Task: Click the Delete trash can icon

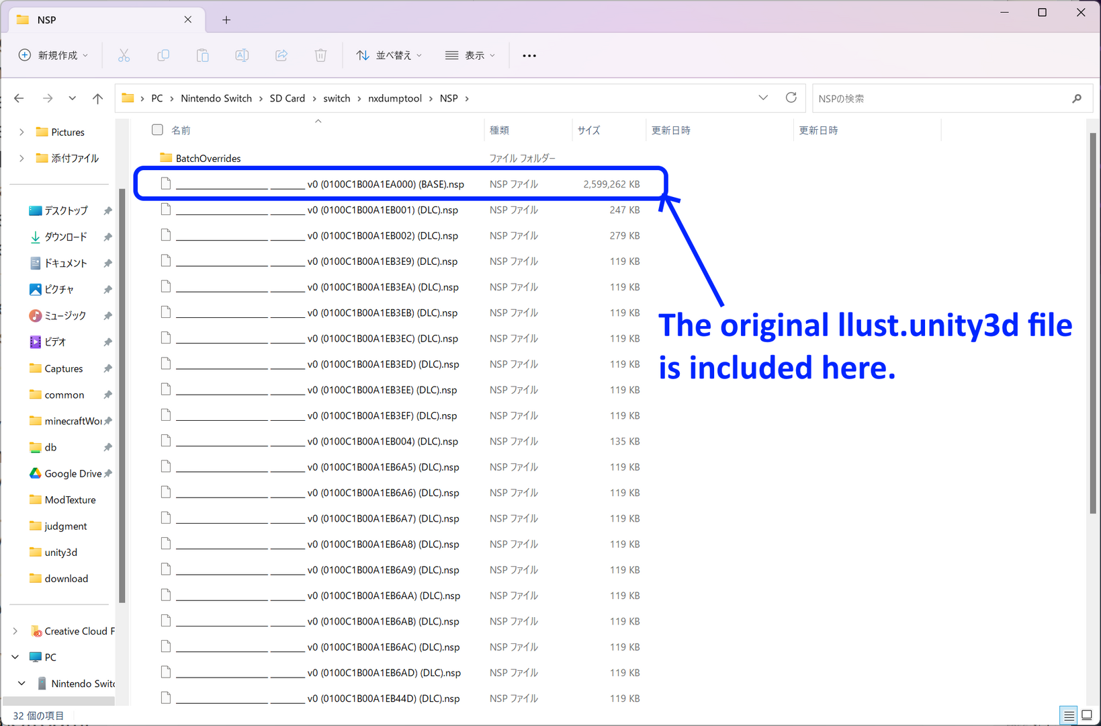Action: [320, 56]
